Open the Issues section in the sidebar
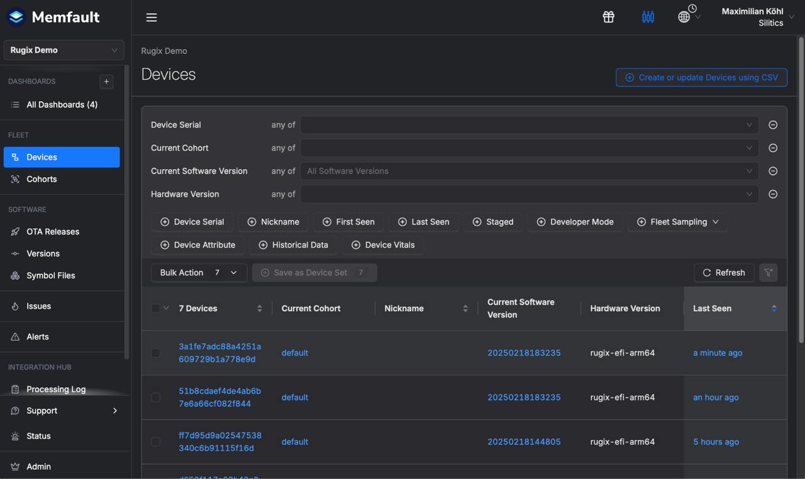The width and height of the screenshot is (805, 479). 39,306
